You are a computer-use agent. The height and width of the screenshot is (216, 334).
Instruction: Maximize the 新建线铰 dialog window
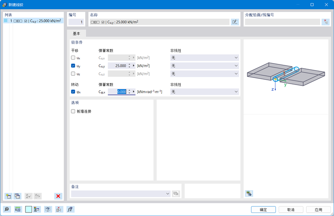pos(312,4)
